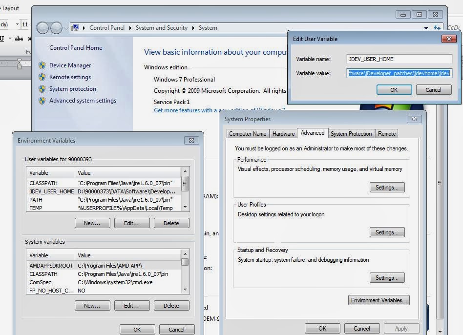Click the computer icon in the address bar
The height and width of the screenshot is (335, 463).
pos(76,28)
